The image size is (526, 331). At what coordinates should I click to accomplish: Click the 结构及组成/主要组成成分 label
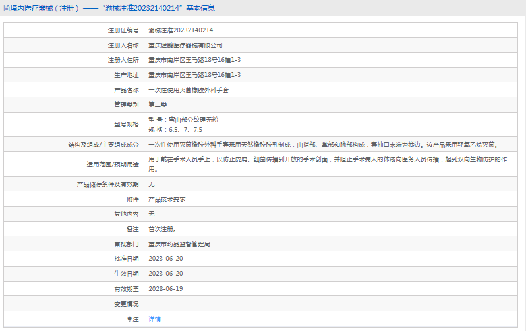tap(103, 145)
